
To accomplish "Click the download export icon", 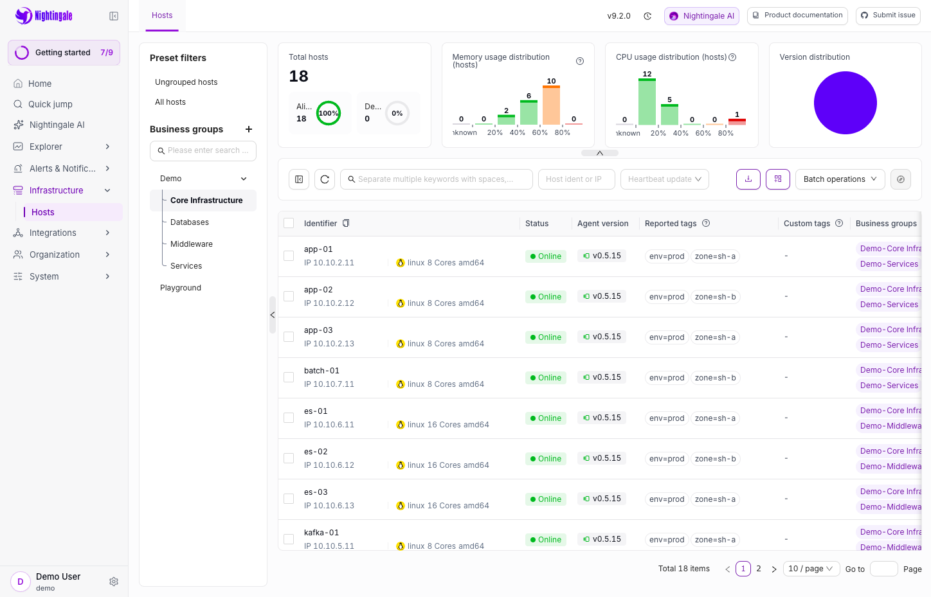I will (748, 179).
